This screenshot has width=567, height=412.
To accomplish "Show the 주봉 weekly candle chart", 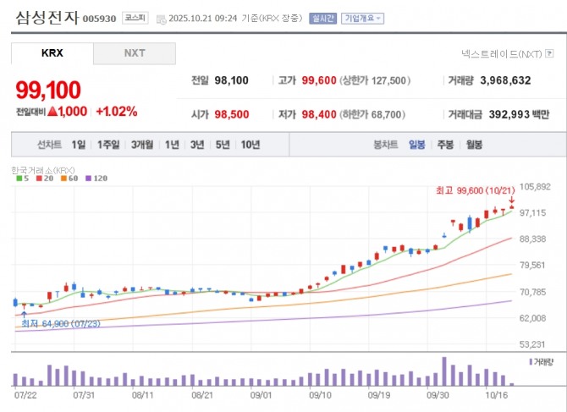I will [445, 145].
